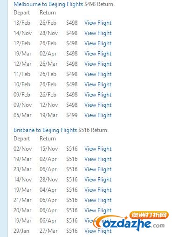The image size is (179, 237).
Task: View flight departing 13/Feb returning 26/Feb
Action: [98, 23]
